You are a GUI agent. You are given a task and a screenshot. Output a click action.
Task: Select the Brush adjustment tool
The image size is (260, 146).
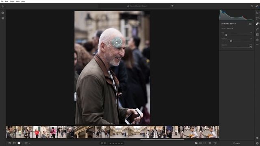pyautogui.click(x=257, y=29)
